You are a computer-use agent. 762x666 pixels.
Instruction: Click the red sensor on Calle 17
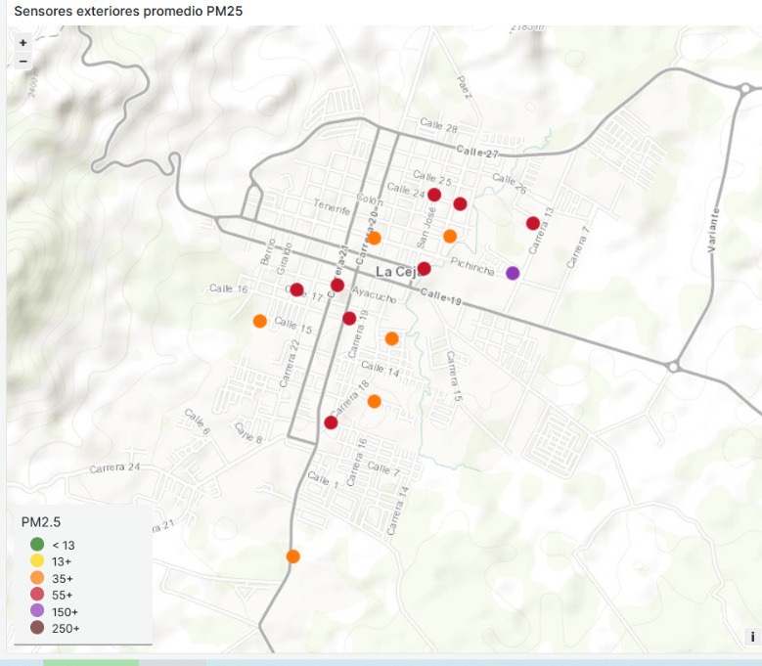coord(297,289)
